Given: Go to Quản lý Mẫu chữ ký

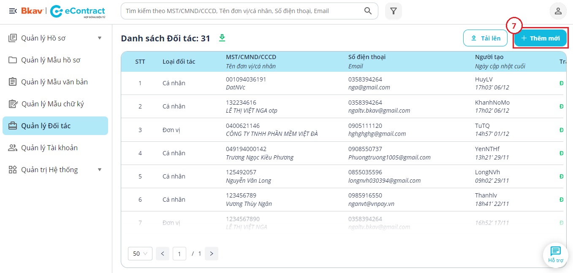Looking at the screenshot, I should [52, 104].
